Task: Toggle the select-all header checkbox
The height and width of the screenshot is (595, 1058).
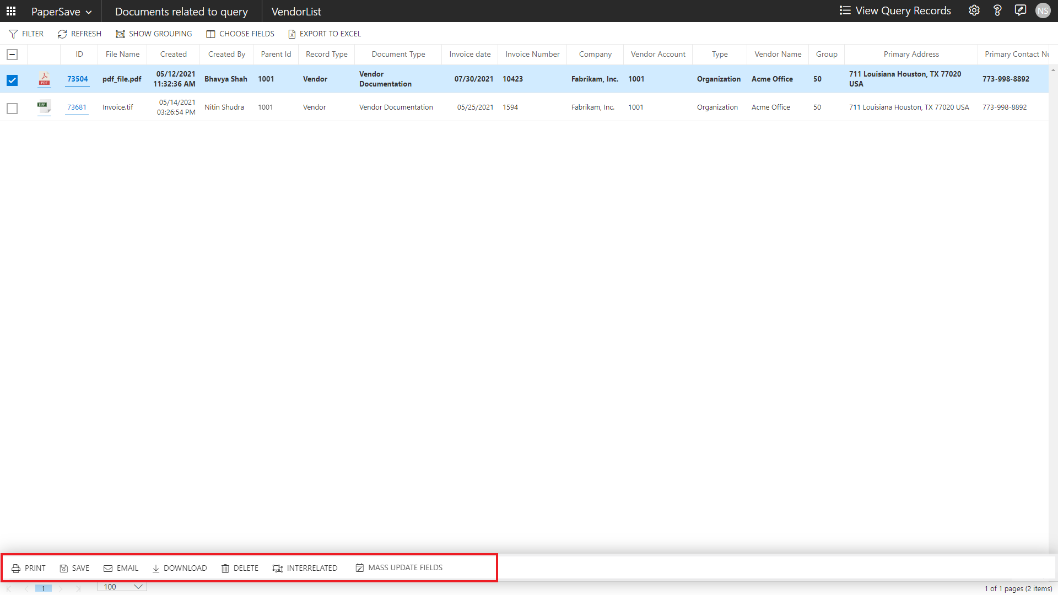Action: [12, 55]
